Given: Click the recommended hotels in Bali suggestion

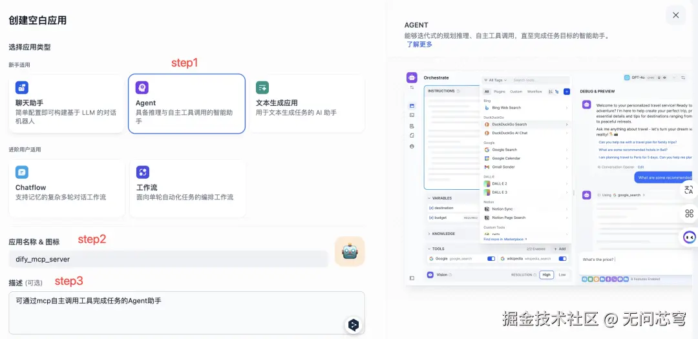Looking at the screenshot, I should coord(633,150).
